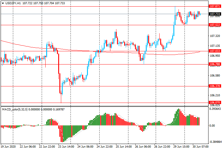Select the 106.378 price level label
The width and height of the screenshot is (222, 150).
pyautogui.click(x=215, y=86)
